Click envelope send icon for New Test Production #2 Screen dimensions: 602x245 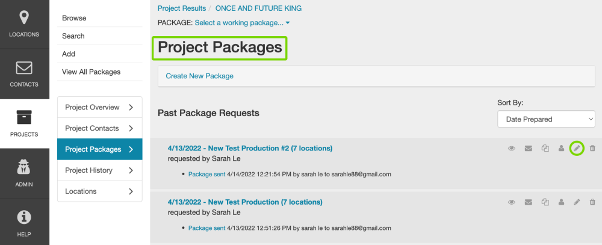coord(528,148)
